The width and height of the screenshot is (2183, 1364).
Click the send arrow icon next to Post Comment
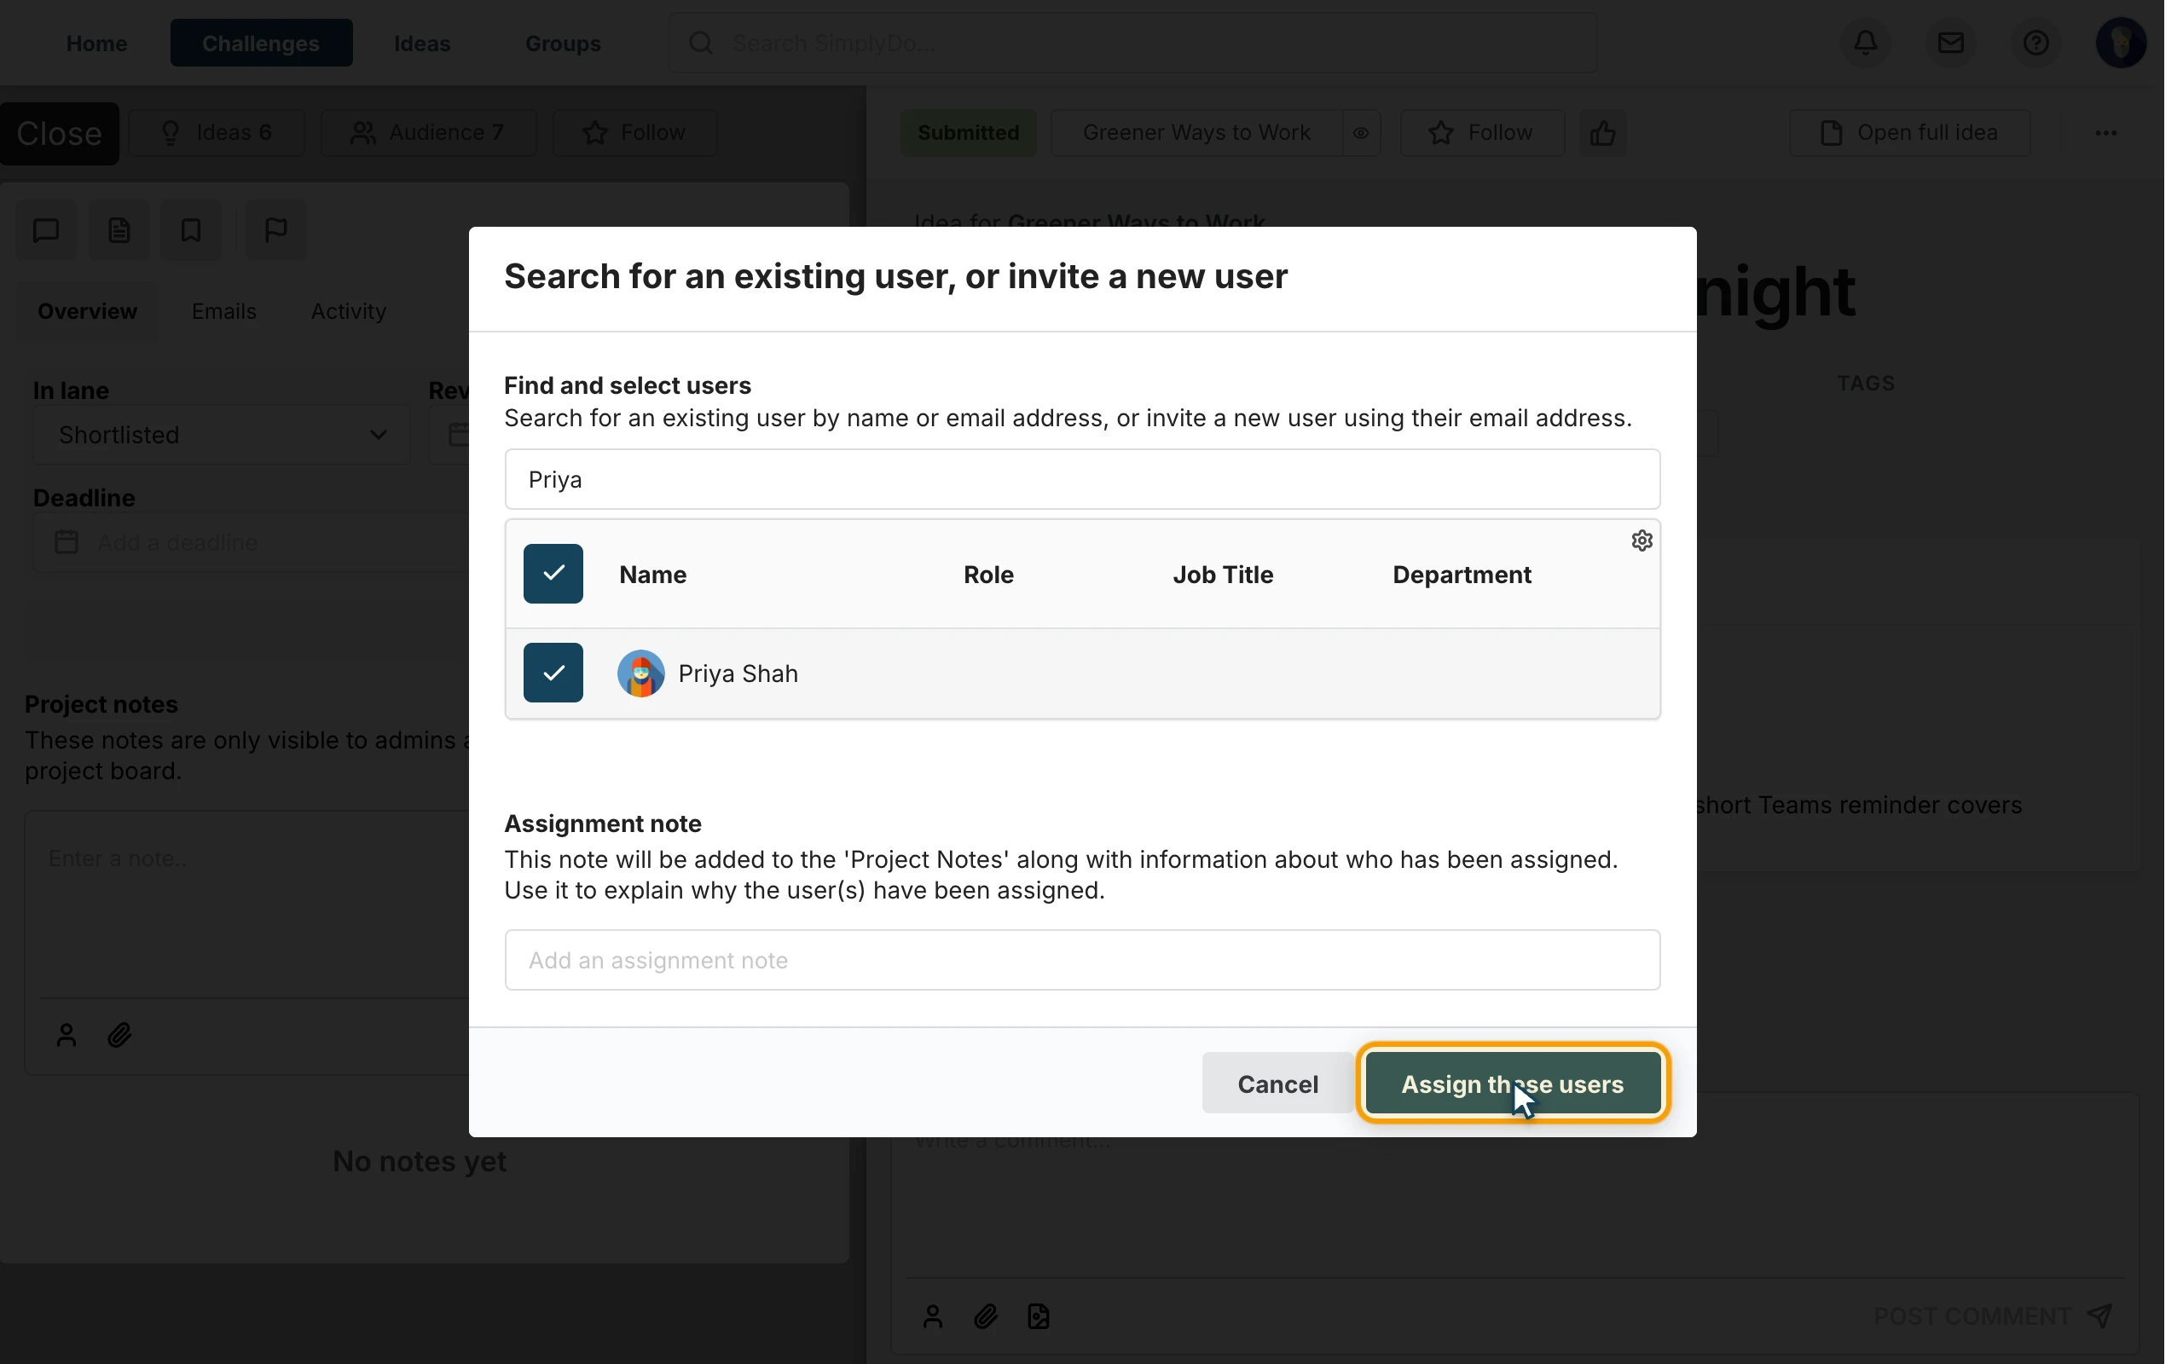click(x=2100, y=1315)
